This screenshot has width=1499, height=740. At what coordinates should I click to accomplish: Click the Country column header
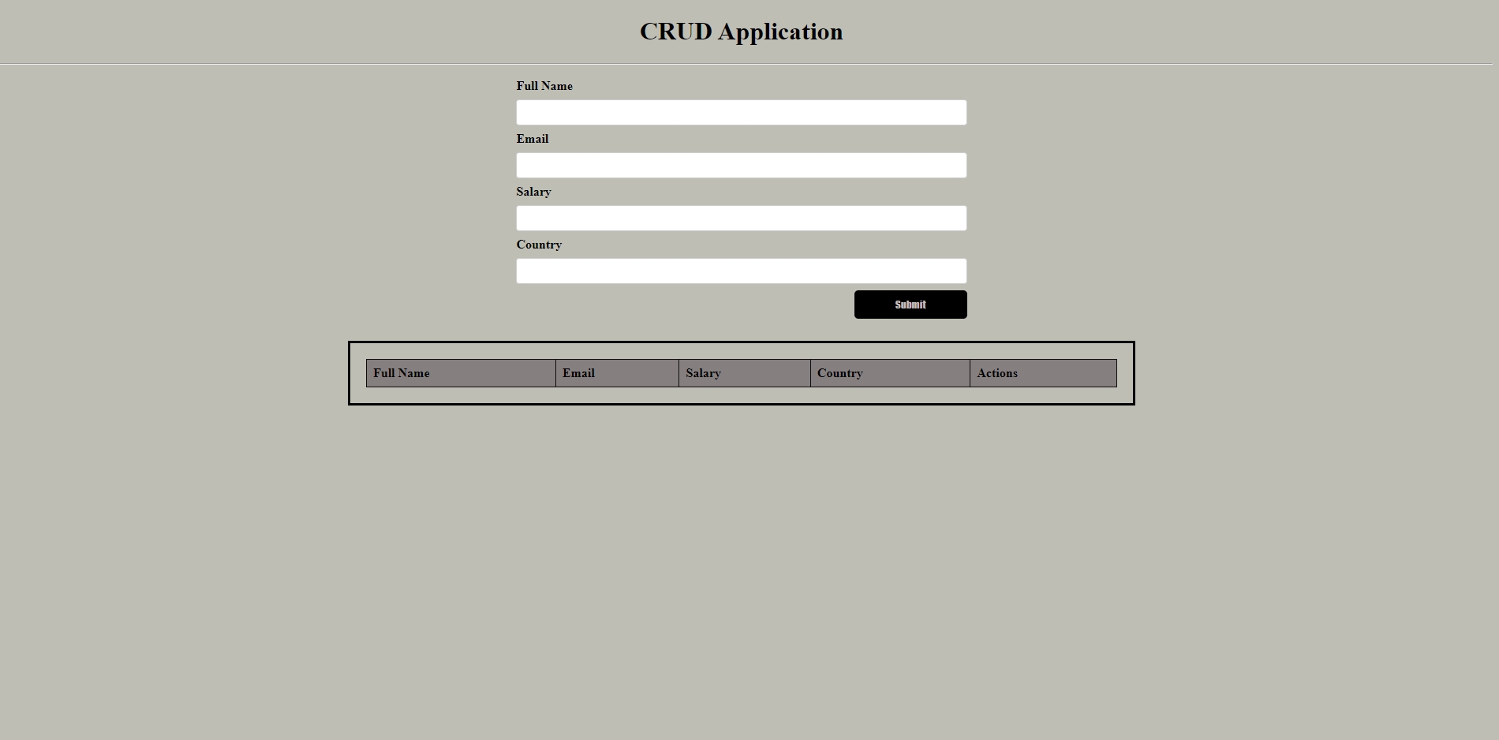point(890,373)
